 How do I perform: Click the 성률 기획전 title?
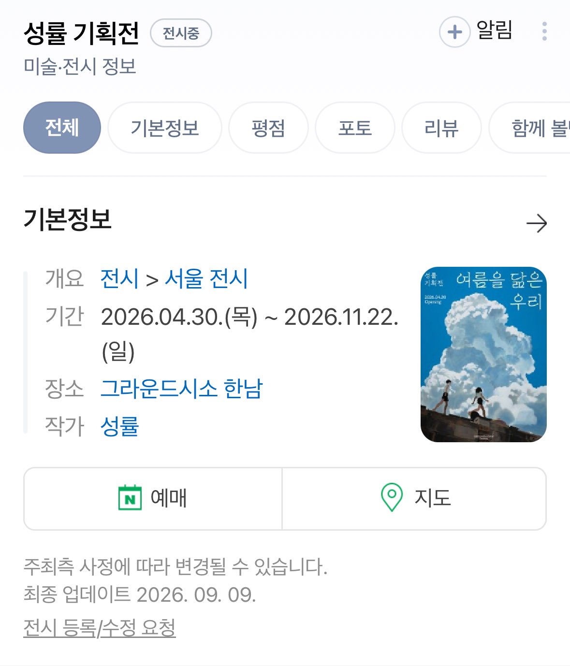(x=81, y=33)
